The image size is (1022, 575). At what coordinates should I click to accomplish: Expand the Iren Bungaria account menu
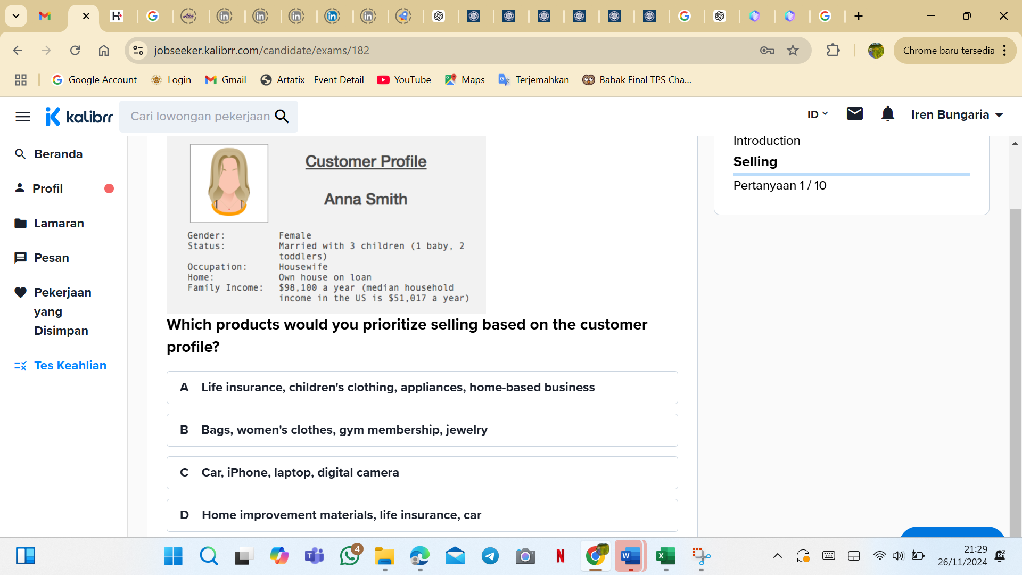tap(957, 114)
